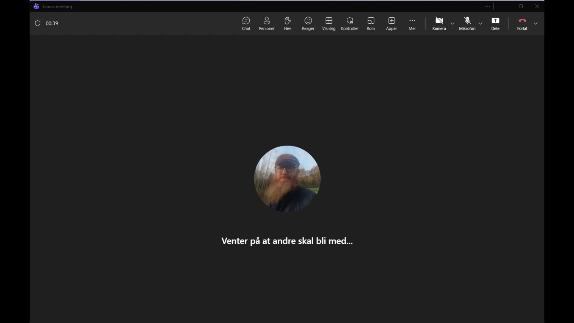Screen dimensions: 574x323
Task: Unmute the Mikrofon
Action: pyautogui.click(x=467, y=23)
